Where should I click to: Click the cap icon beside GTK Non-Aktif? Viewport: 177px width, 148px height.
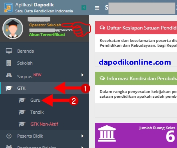tap(22, 124)
